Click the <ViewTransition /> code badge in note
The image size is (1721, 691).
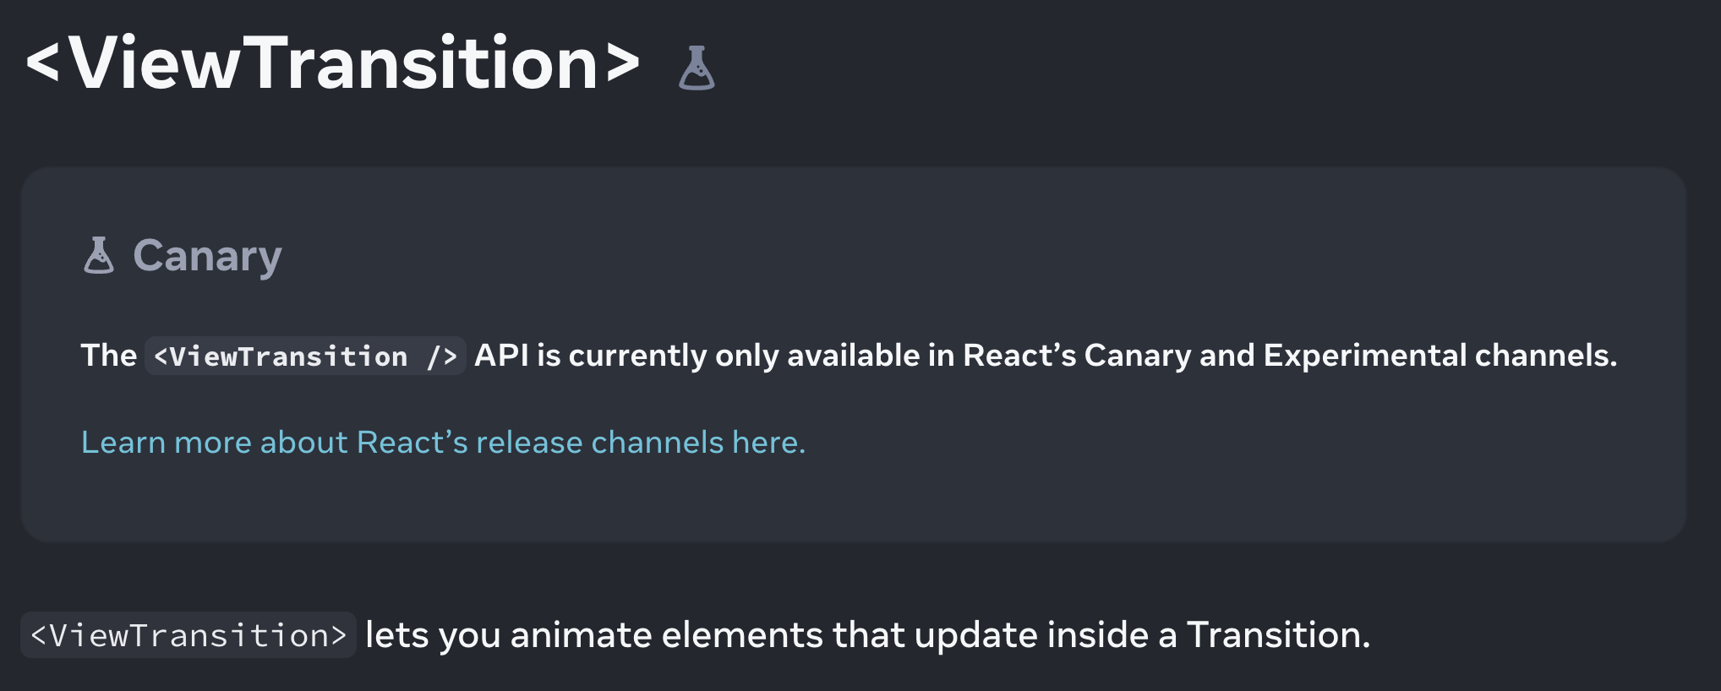click(305, 356)
